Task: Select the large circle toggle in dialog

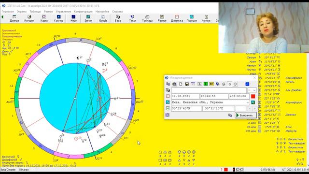Action: pyautogui.click(x=235, y=84)
